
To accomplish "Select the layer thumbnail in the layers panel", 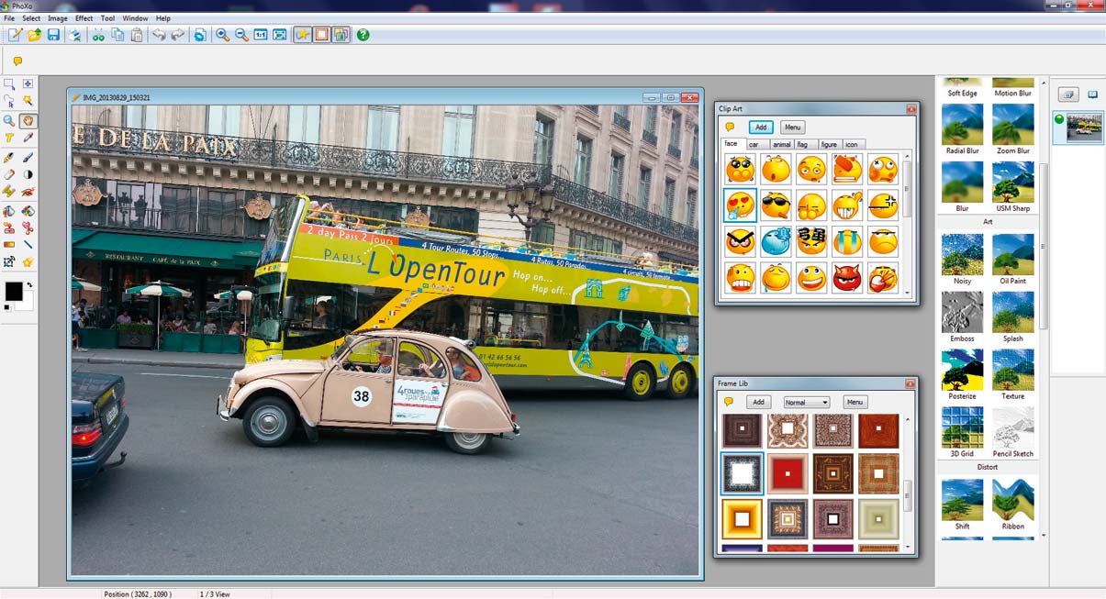I will [x=1084, y=127].
